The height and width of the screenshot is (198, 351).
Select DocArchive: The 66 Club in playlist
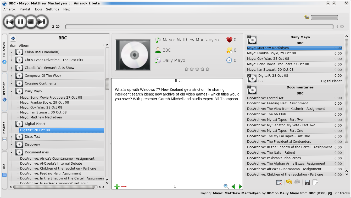(x=294, y=115)
